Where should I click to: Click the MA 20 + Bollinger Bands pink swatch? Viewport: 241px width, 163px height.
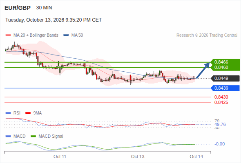pyautogui.click(x=8, y=35)
